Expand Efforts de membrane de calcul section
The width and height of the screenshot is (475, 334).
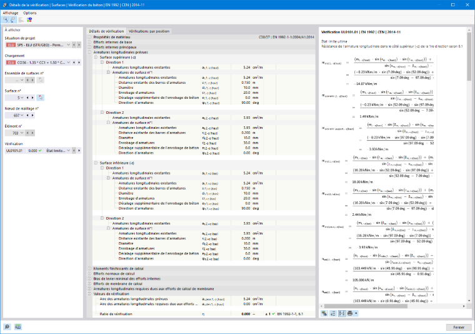pyautogui.click(x=89, y=284)
